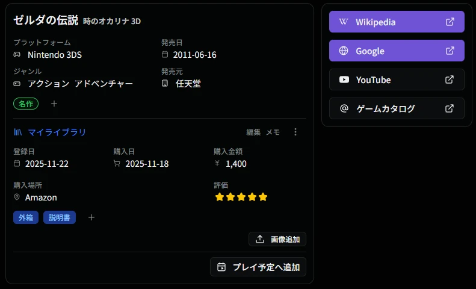Click the genre icon beside アクション
The height and width of the screenshot is (289, 476).
[17, 84]
